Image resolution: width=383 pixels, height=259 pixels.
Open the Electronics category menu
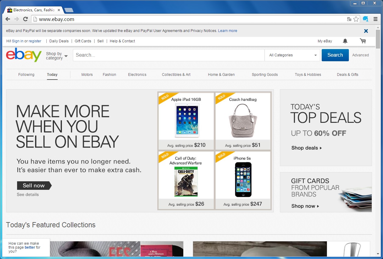coord(137,75)
